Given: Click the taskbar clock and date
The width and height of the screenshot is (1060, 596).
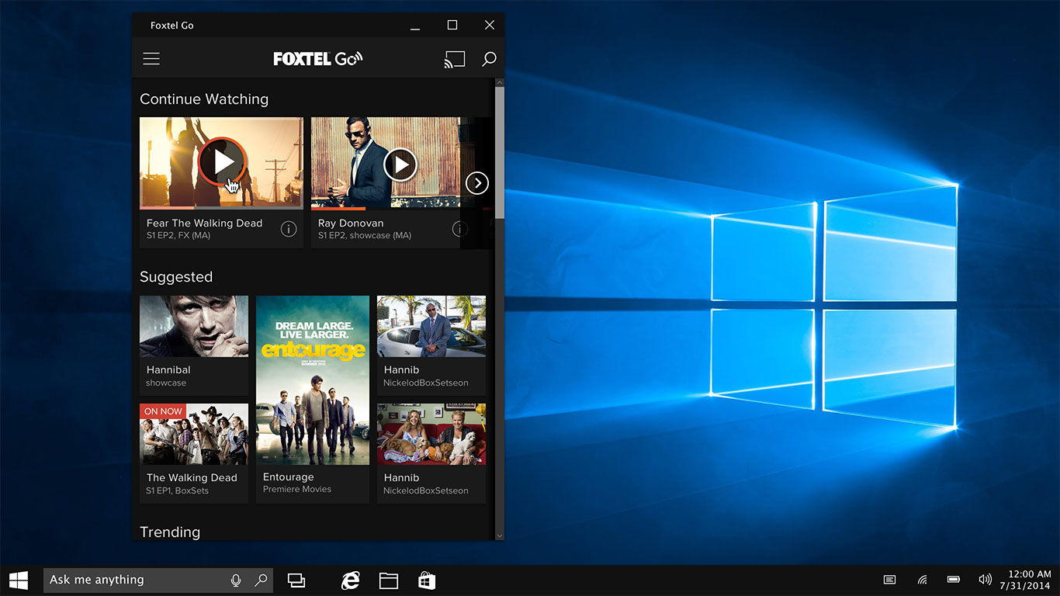Looking at the screenshot, I should coord(1025,580).
